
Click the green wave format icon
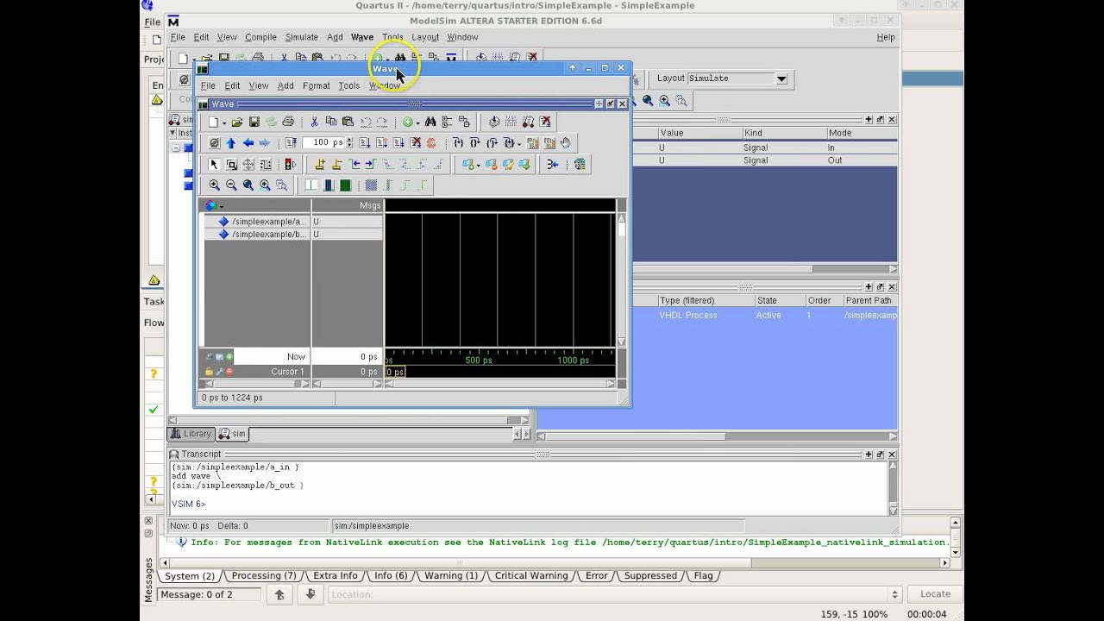pyautogui.click(x=345, y=185)
